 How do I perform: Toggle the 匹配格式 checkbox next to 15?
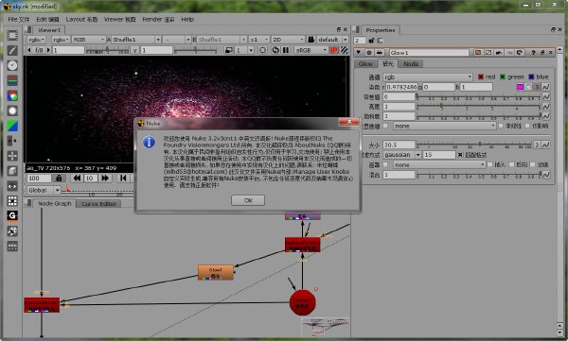(x=460, y=155)
